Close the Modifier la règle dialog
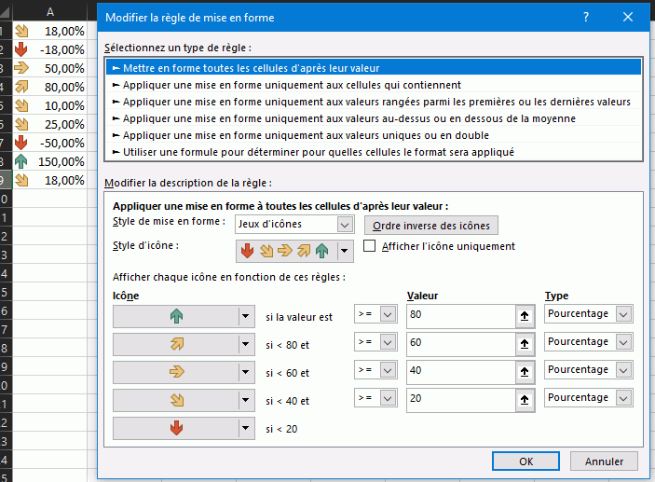 pyautogui.click(x=627, y=17)
